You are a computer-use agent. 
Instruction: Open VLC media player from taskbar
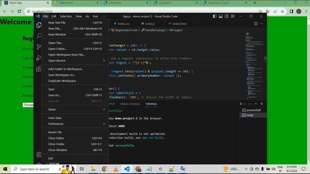click(x=116, y=169)
